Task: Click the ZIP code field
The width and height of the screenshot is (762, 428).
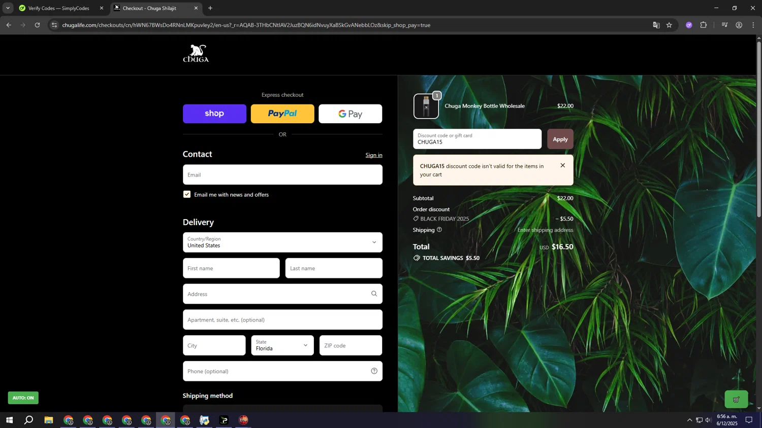Action: [351, 345]
